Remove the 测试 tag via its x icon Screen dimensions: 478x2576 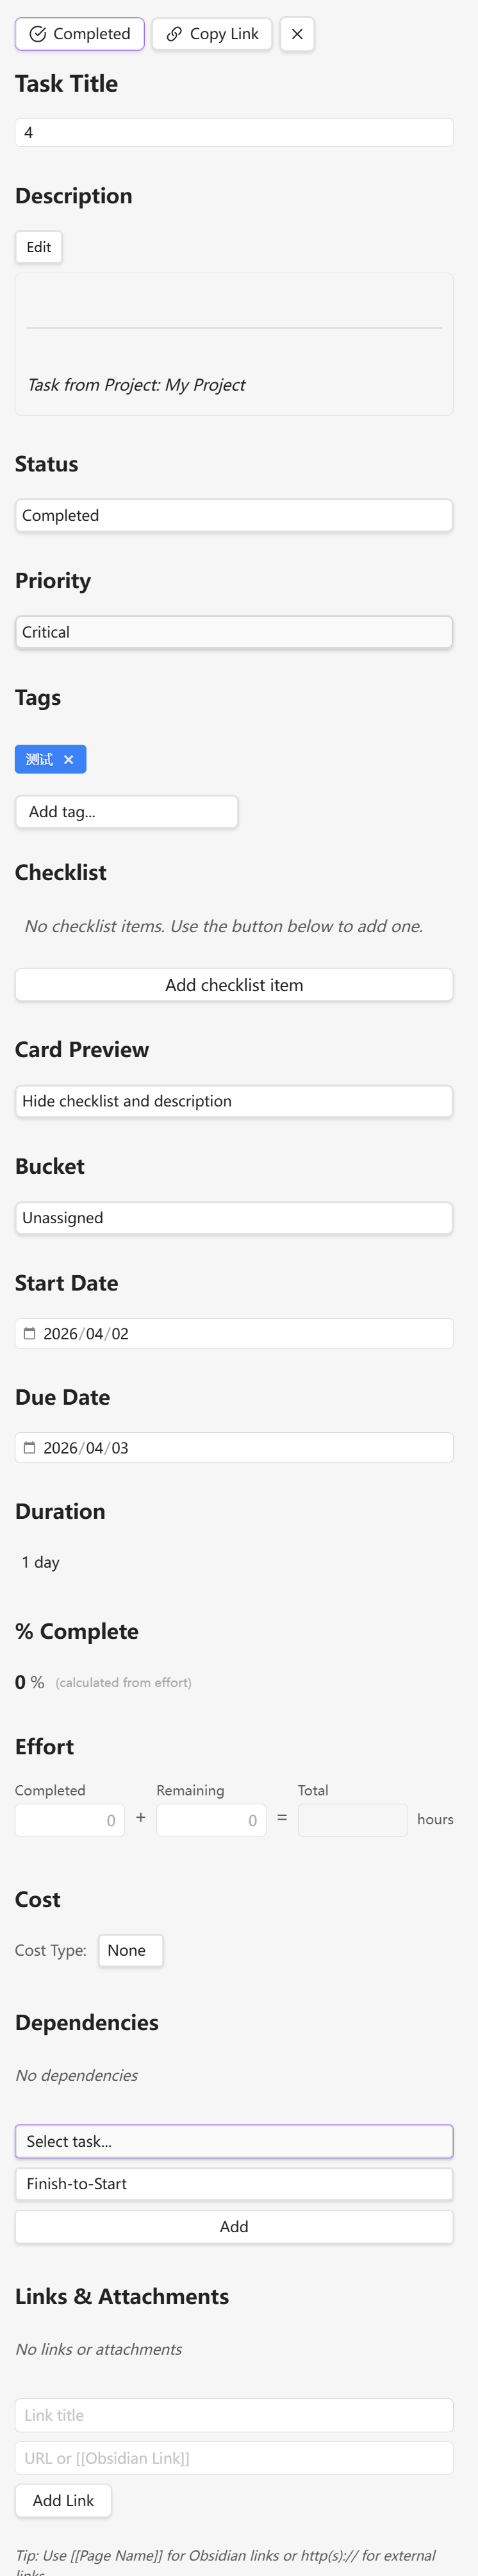pos(69,760)
